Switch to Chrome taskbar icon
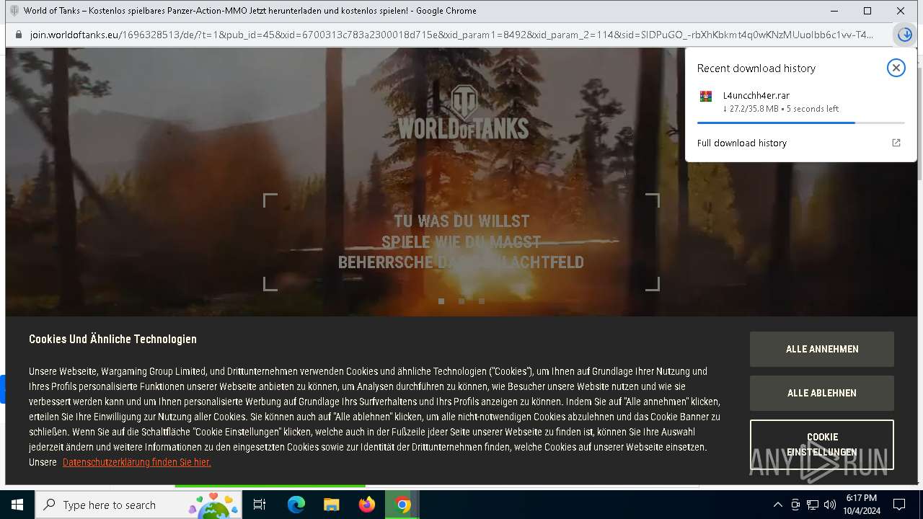Screen dimensions: 923x519 [x=402, y=505]
